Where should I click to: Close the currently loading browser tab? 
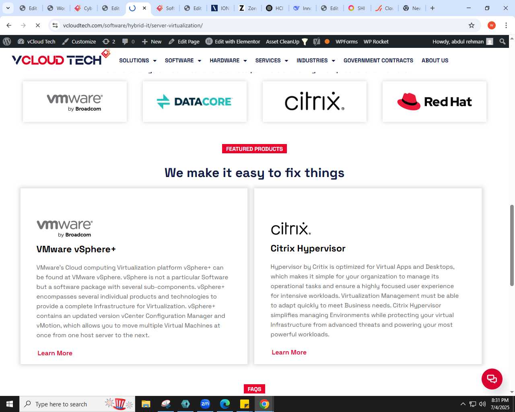click(x=144, y=8)
